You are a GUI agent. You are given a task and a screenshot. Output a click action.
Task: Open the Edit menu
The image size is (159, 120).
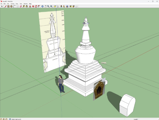pos(4,4)
